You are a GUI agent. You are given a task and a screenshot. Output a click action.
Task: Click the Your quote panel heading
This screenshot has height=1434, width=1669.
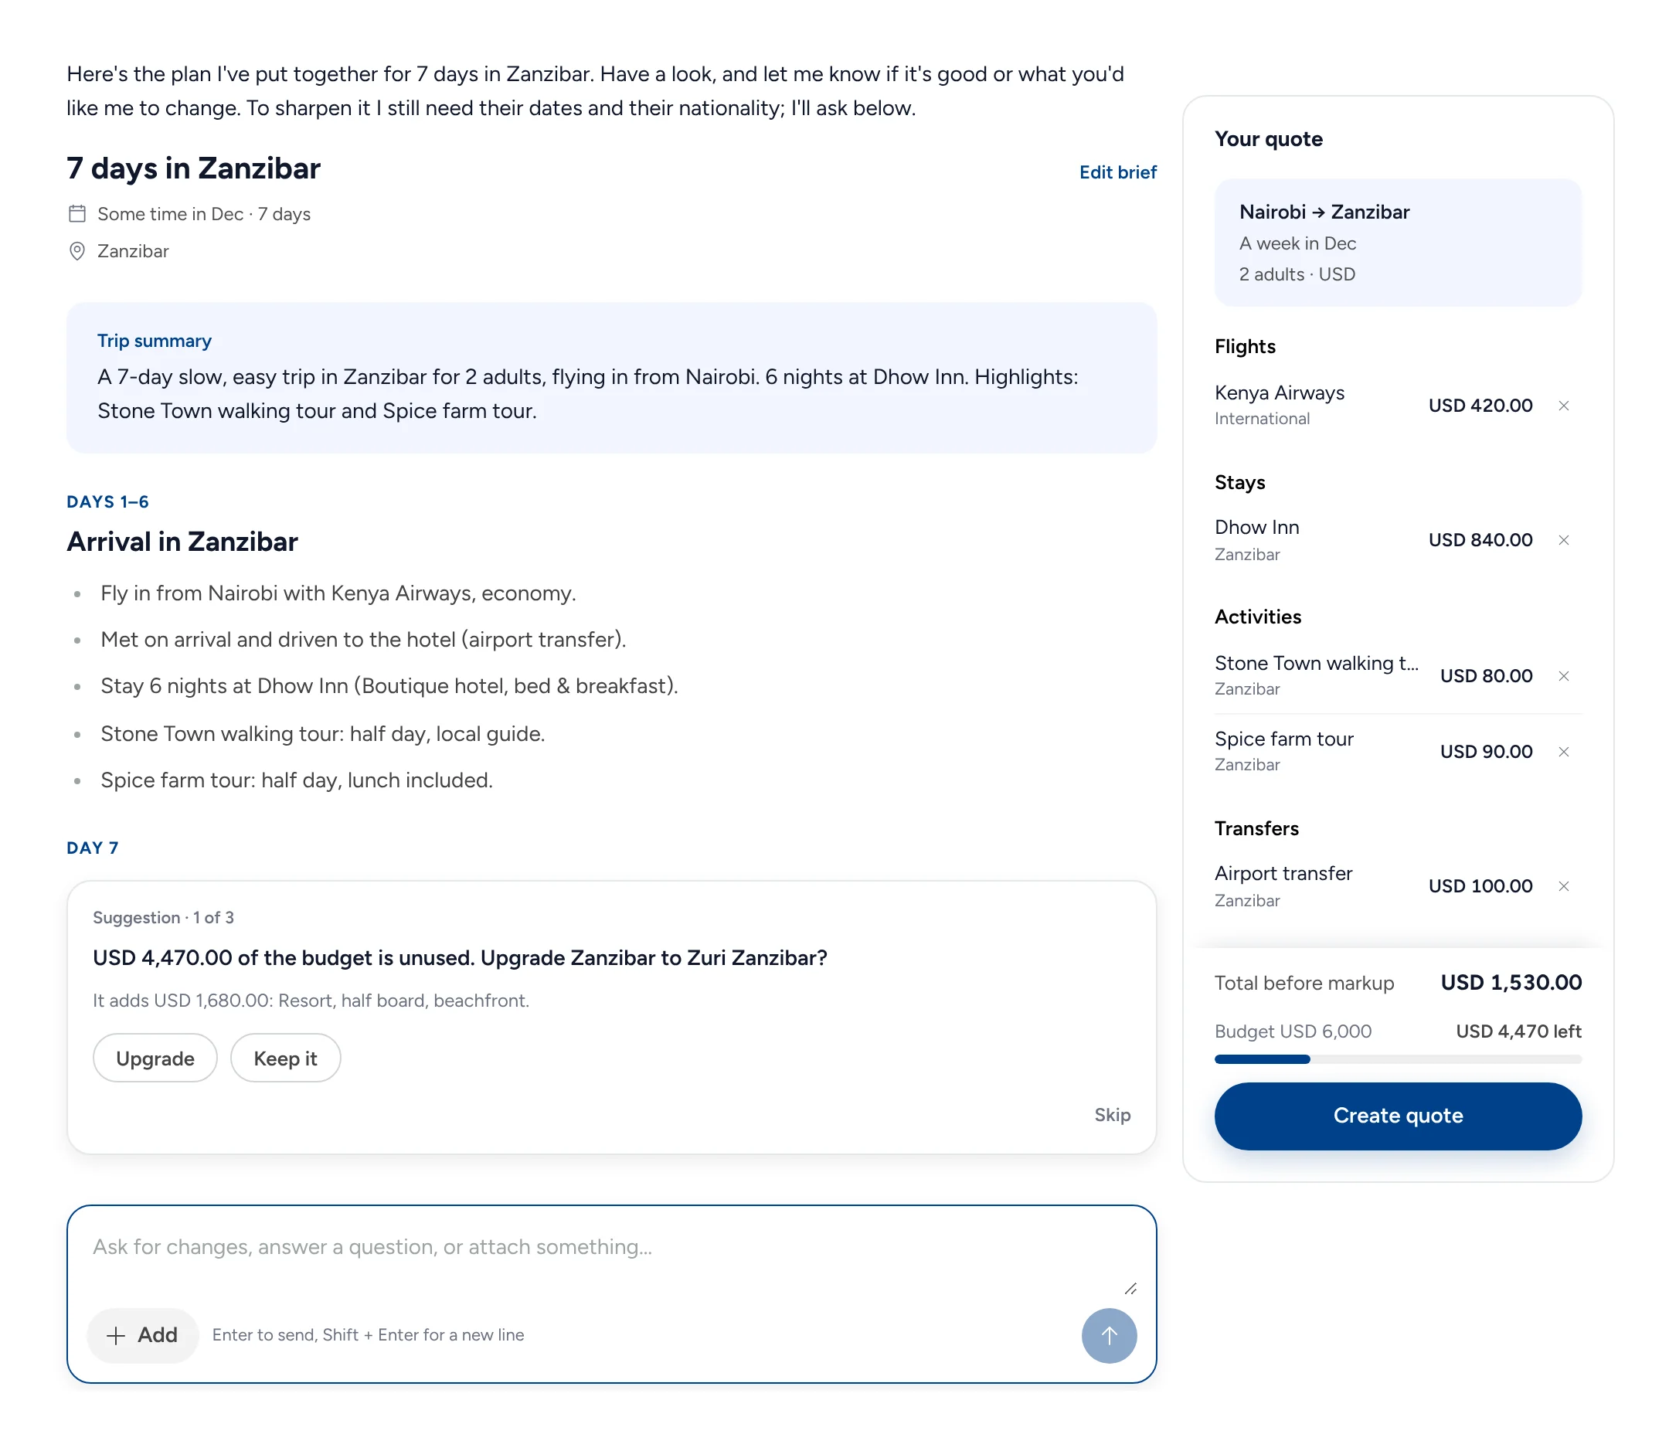[1269, 138]
